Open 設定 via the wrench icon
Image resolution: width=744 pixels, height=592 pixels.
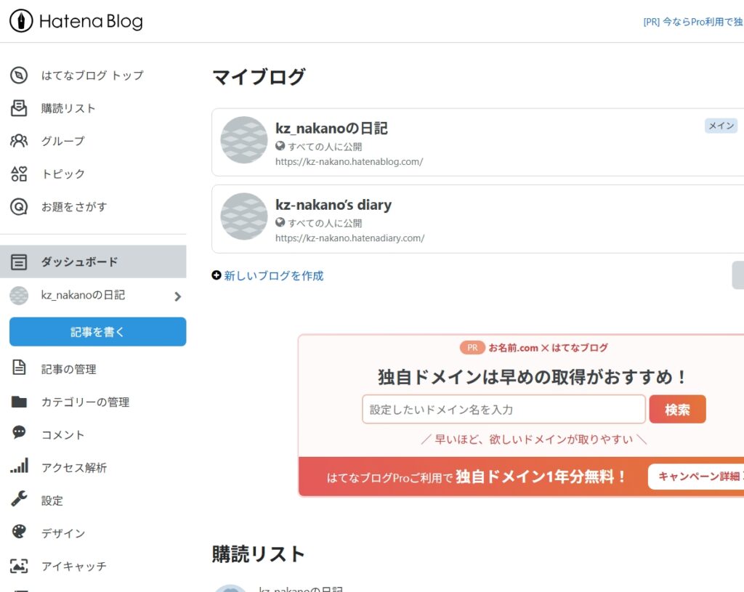[19, 500]
